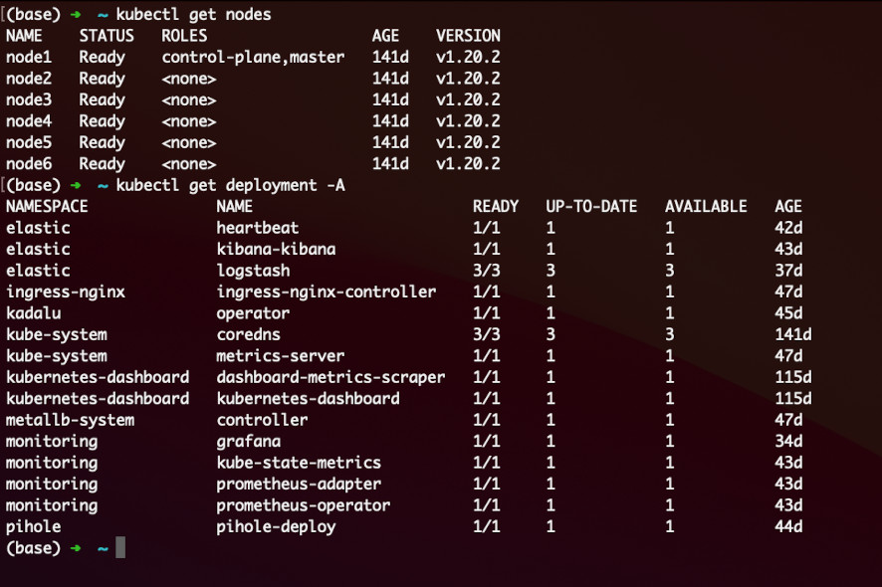This screenshot has height=587, width=882.
Task: Click the ROLES column header
Action: [184, 36]
